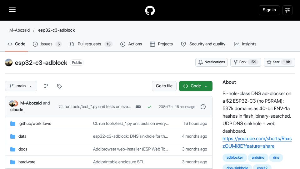300x169 pixels.
Task: Go to the GitHub homepage logo
Action: coord(150,10)
